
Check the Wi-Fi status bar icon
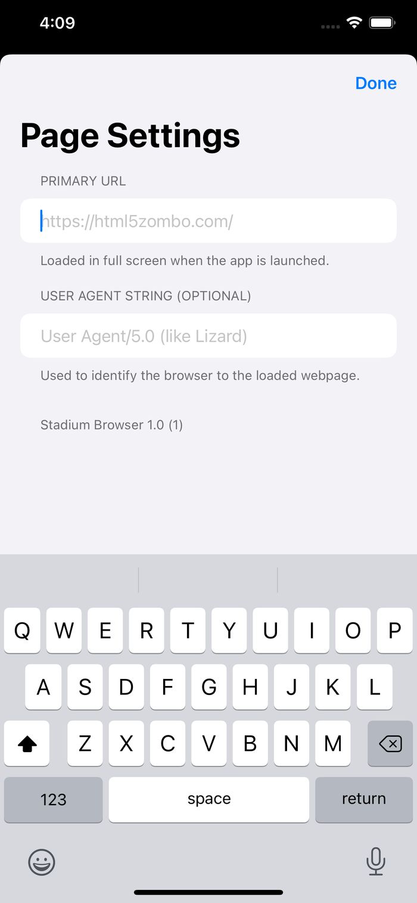(x=354, y=23)
